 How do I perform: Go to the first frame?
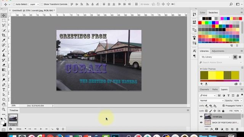click(x=30, y=129)
